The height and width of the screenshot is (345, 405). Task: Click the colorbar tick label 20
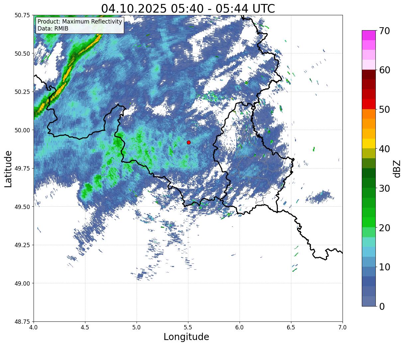click(x=384, y=228)
